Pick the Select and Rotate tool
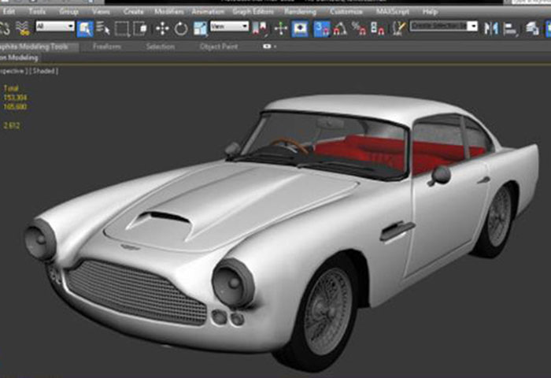The image size is (551, 378). click(x=181, y=28)
